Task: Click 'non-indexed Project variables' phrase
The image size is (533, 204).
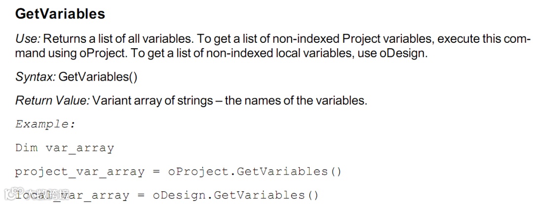Action: coord(352,39)
